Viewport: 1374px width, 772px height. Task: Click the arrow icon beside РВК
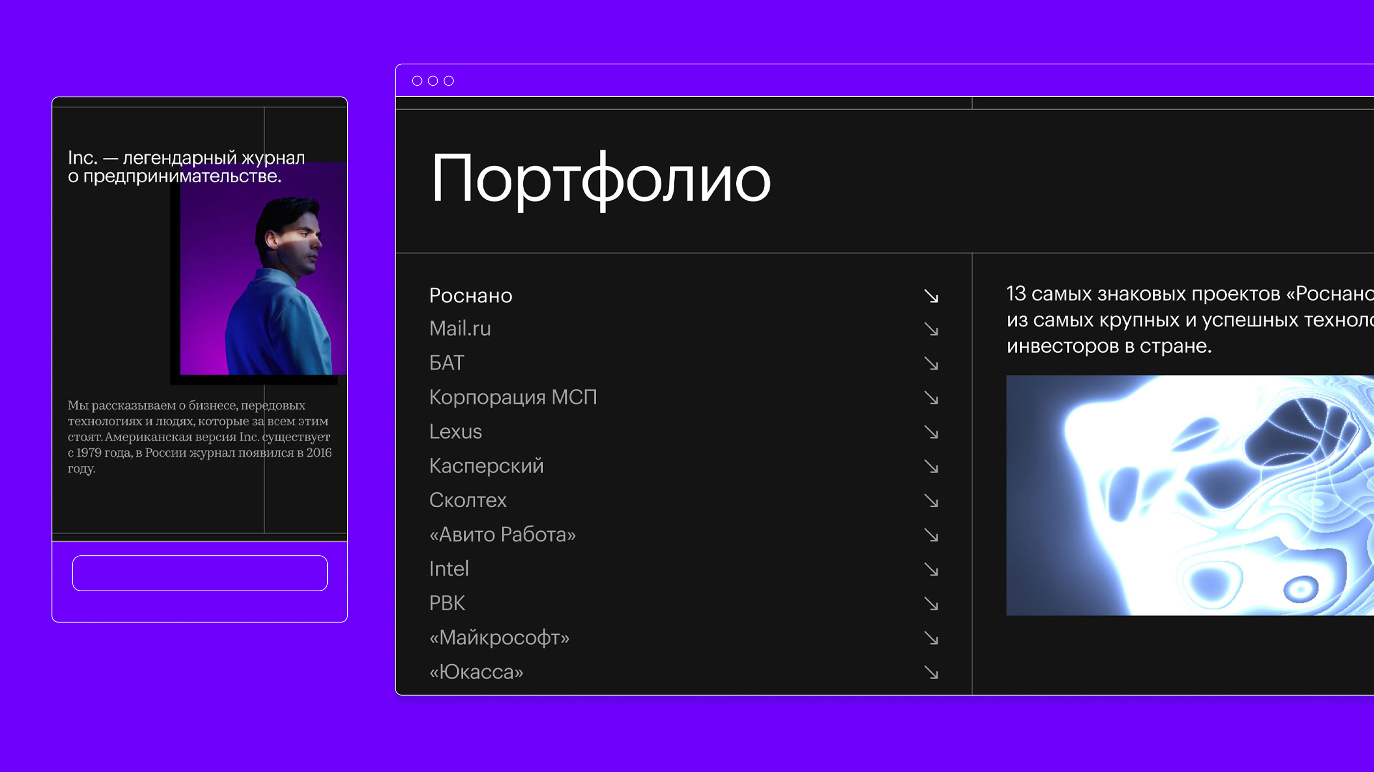click(931, 604)
